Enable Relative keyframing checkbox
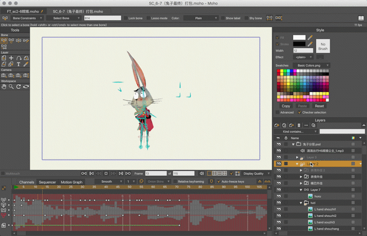This screenshot has width=367, height=236. tap(175, 181)
